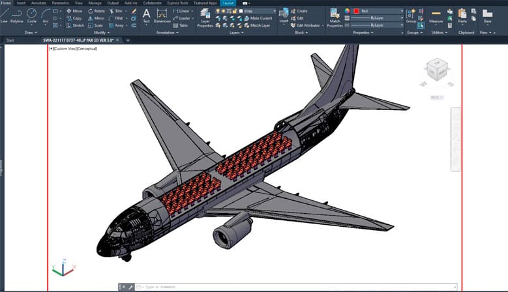This screenshot has width=508, height=292.
Task: Click the Paste clipboard icon
Action: 462,15
